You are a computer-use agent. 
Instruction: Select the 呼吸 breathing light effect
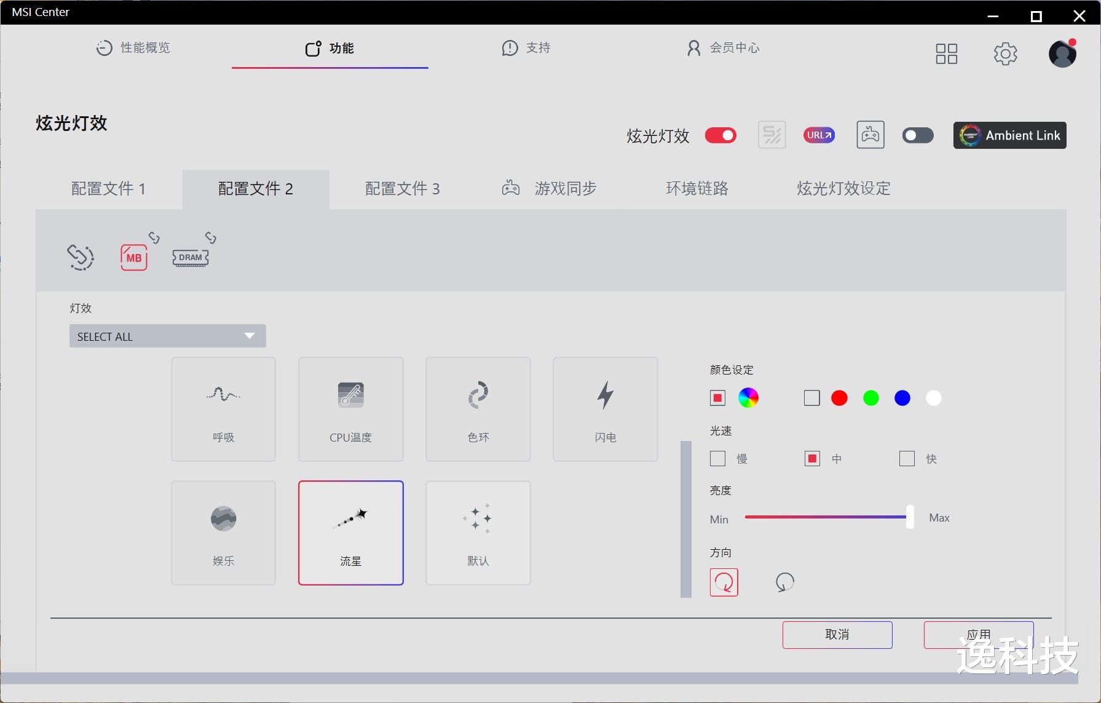pyautogui.click(x=223, y=409)
